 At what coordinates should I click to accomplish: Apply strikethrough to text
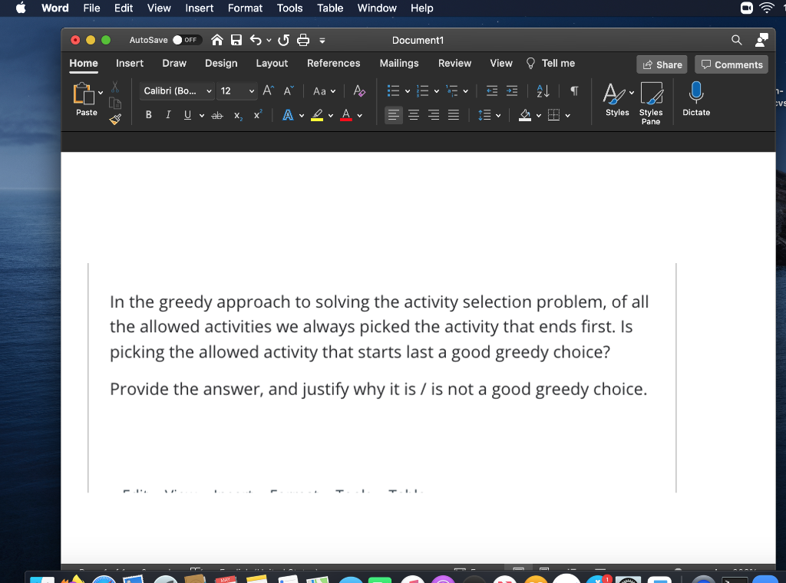(x=217, y=114)
